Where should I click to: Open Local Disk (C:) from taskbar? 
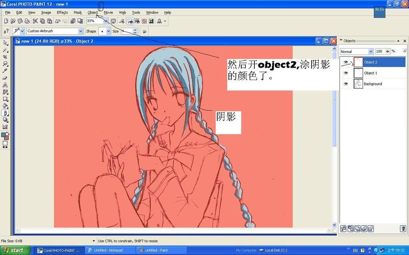click(x=273, y=250)
